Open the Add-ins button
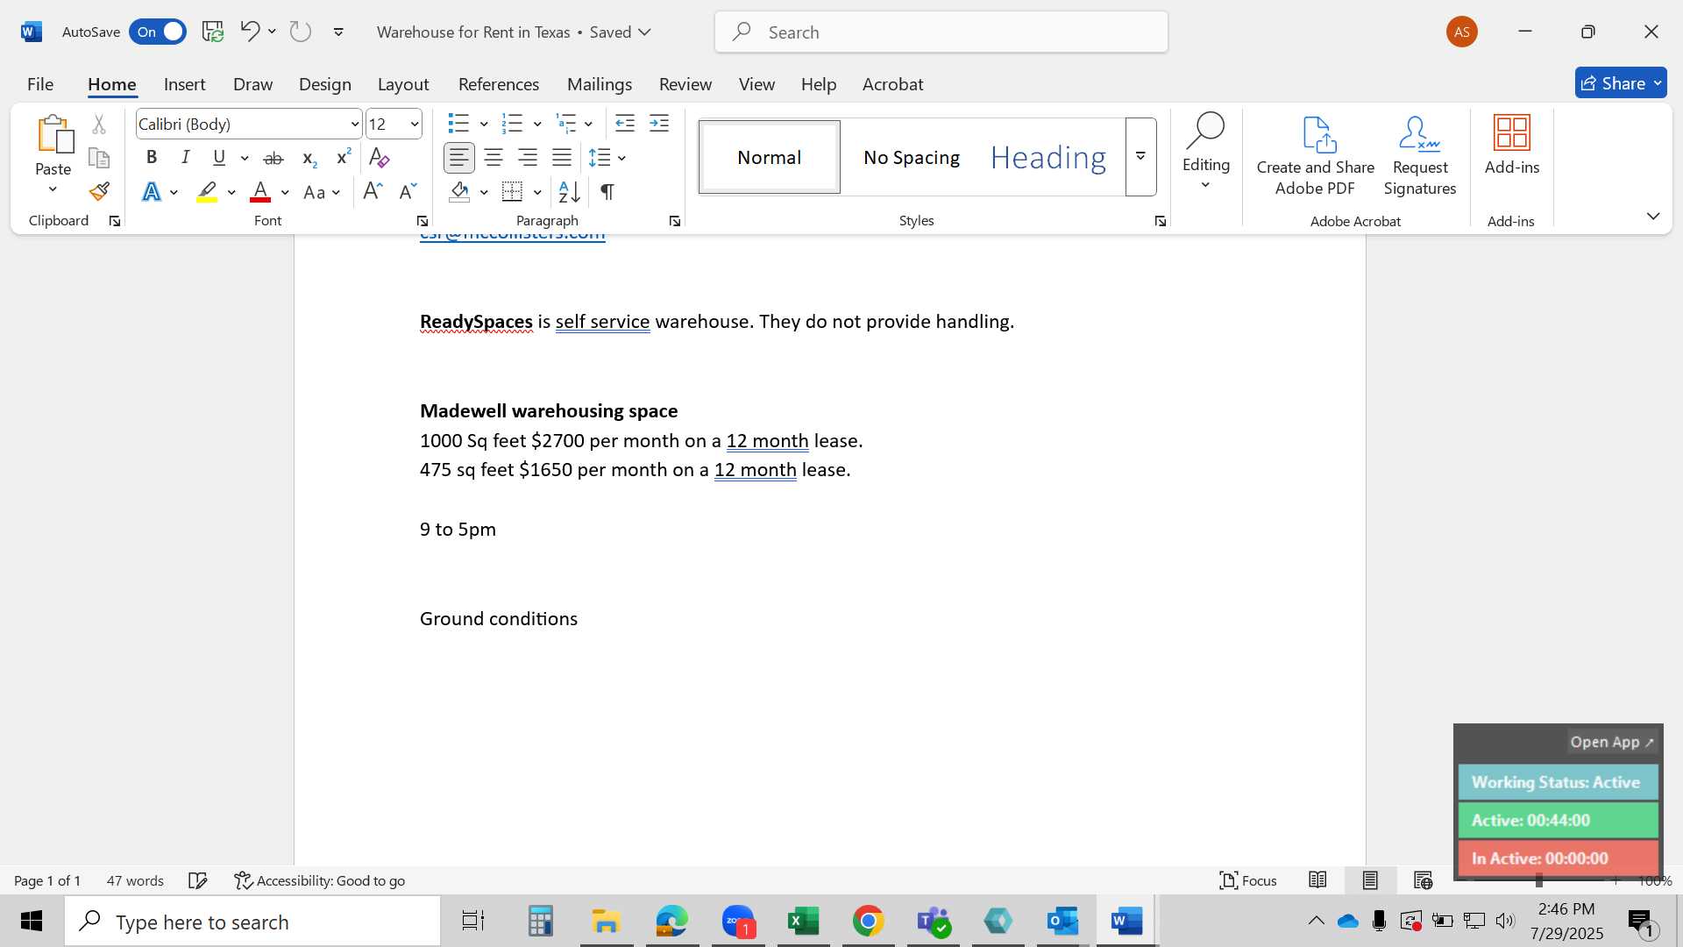The width and height of the screenshot is (1683, 947). tap(1512, 146)
